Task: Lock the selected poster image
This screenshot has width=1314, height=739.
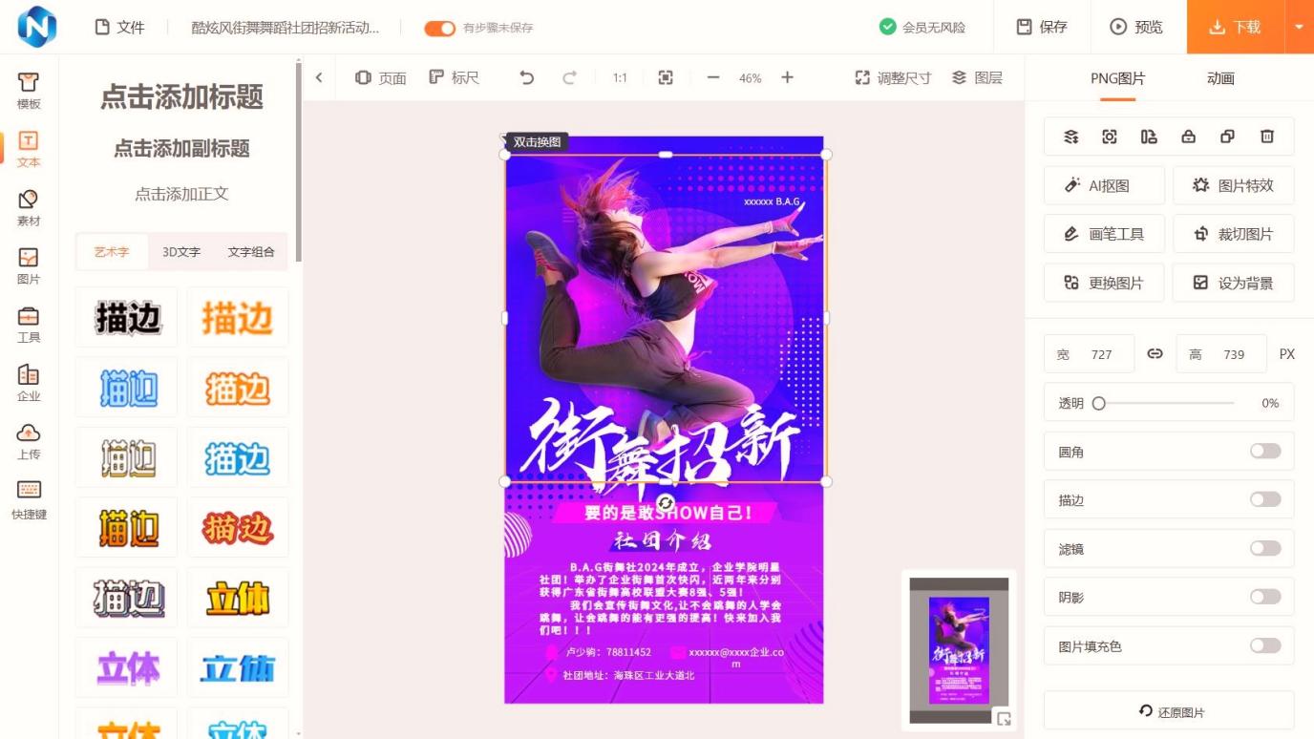Action: pyautogui.click(x=1188, y=137)
